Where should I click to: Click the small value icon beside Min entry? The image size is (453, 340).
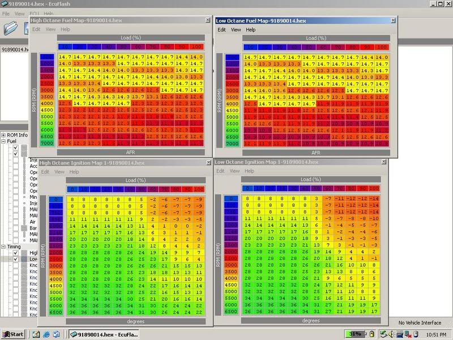[24, 197]
